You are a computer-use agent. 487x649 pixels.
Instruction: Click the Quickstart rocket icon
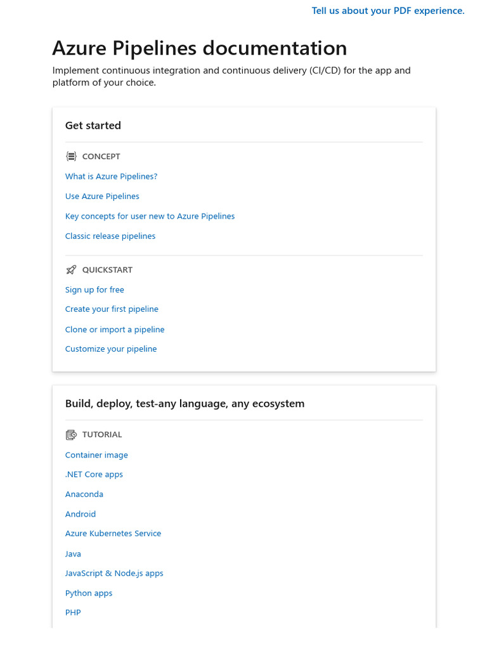coord(71,270)
